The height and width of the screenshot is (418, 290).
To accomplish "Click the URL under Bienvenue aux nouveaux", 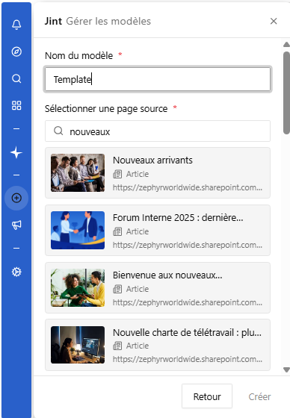I will [x=187, y=302].
